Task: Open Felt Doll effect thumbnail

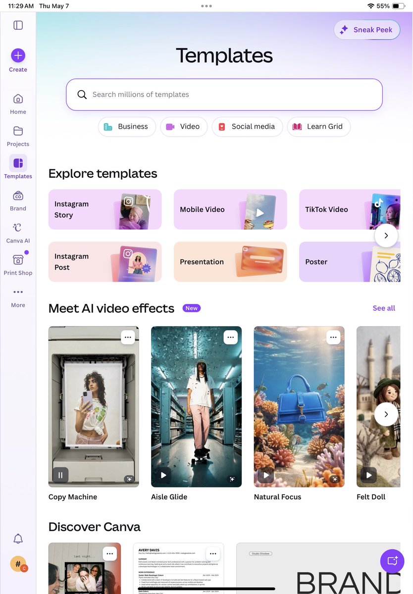Action: [378, 407]
